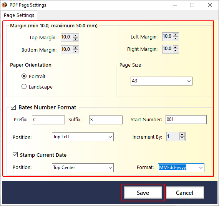Uncheck the Bates Number Format checkbox
This screenshot has height=206, width=219.
click(x=13, y=107)
